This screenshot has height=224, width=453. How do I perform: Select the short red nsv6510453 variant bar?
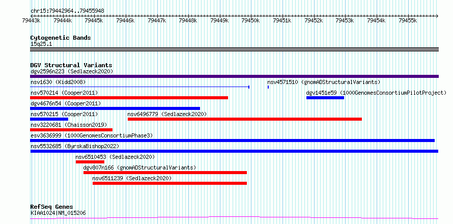(90, 162)
